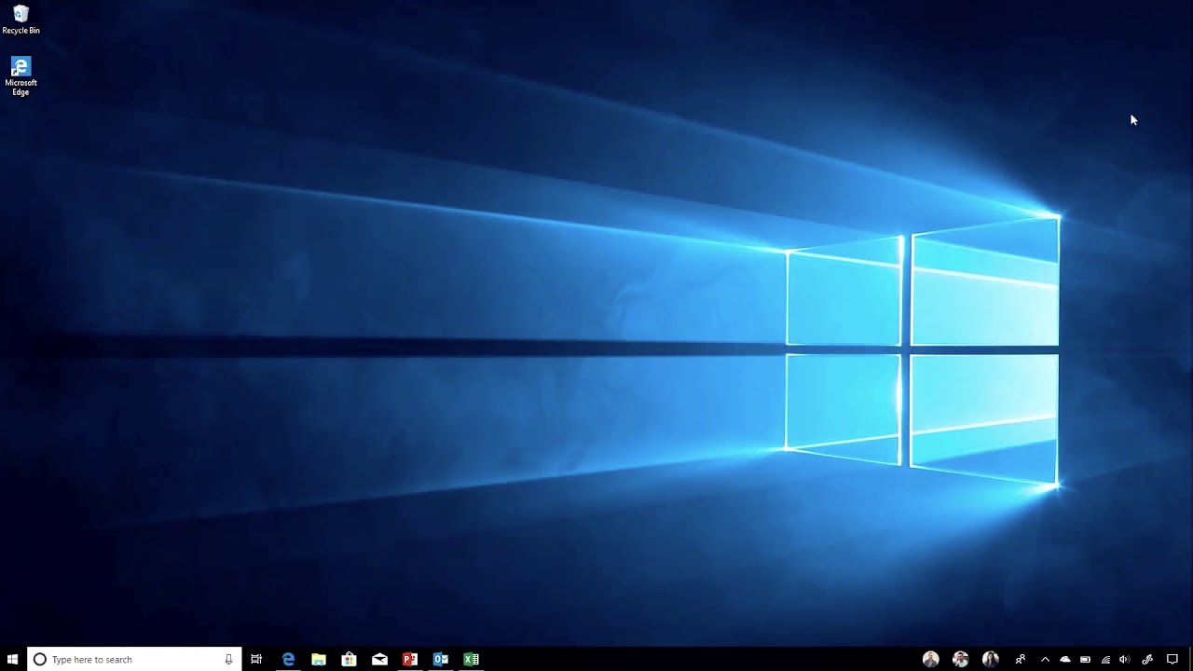Viewport: 1193px width, 671px height.
Task: Open the People button in taskbar
Action: tap(1021, 659)
